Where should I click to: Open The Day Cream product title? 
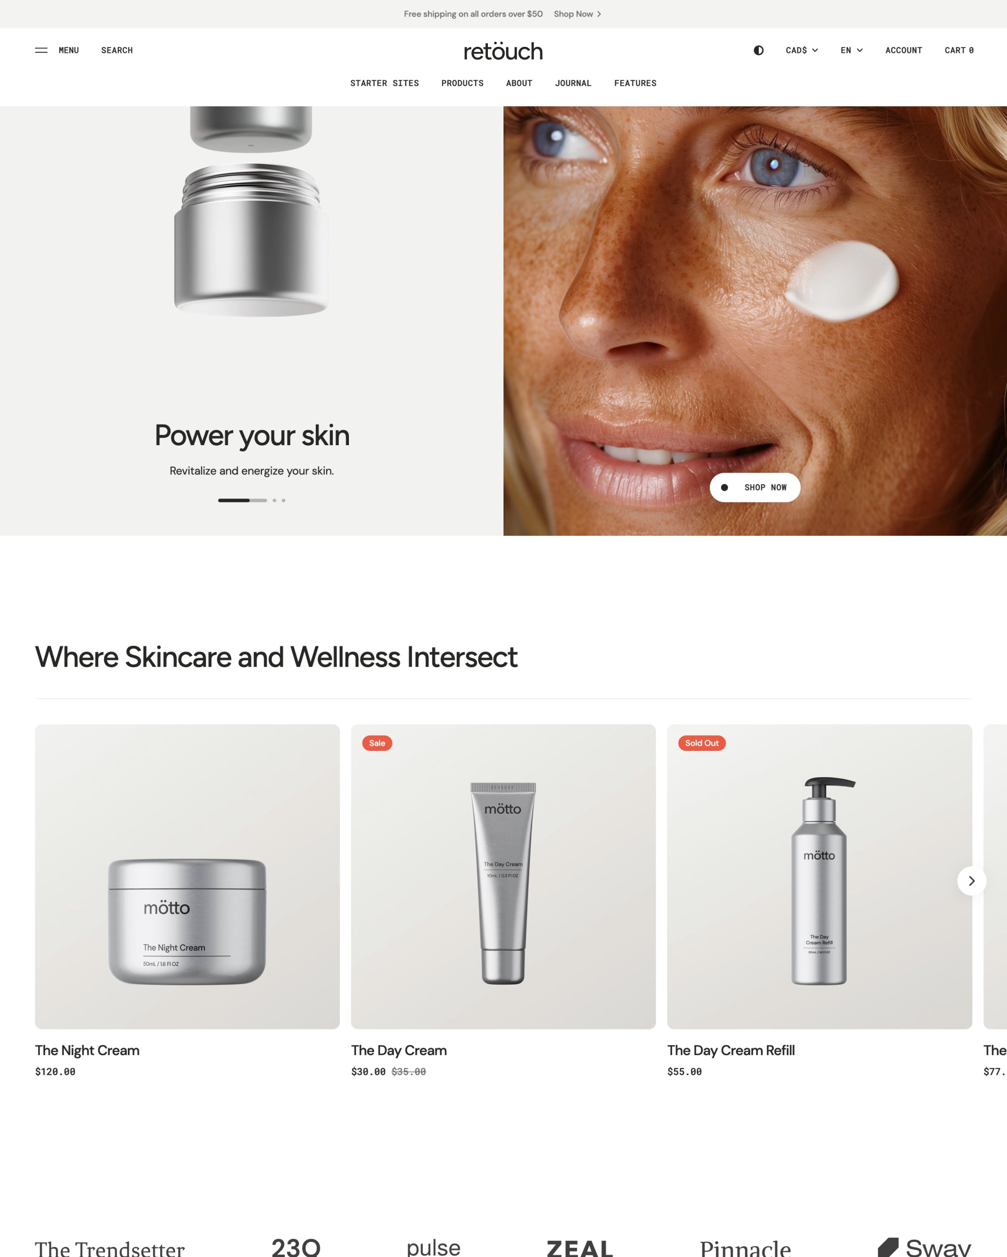(x=399, y=1050)
